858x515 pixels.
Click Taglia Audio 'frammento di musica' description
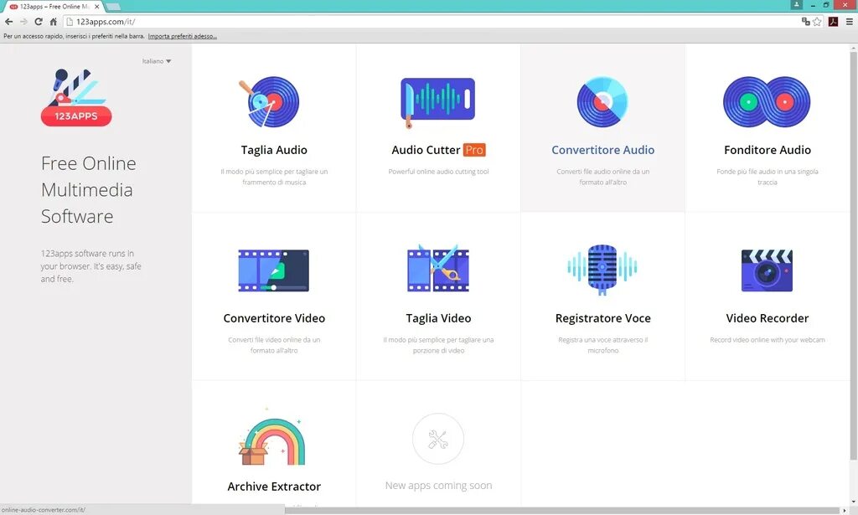[274, 177]
